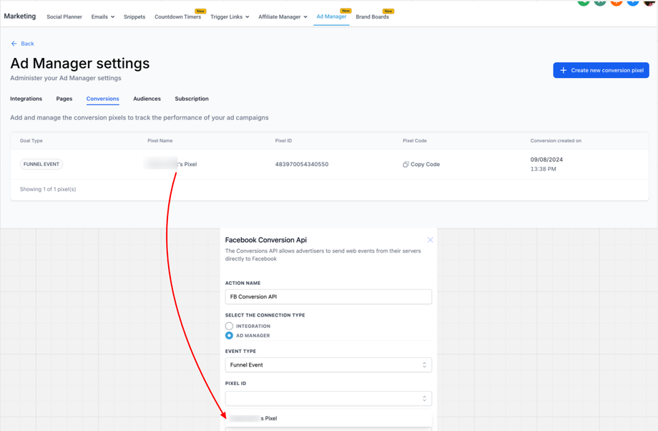
Task: Click the Pixel Code column header
Action: coord(415,141)
